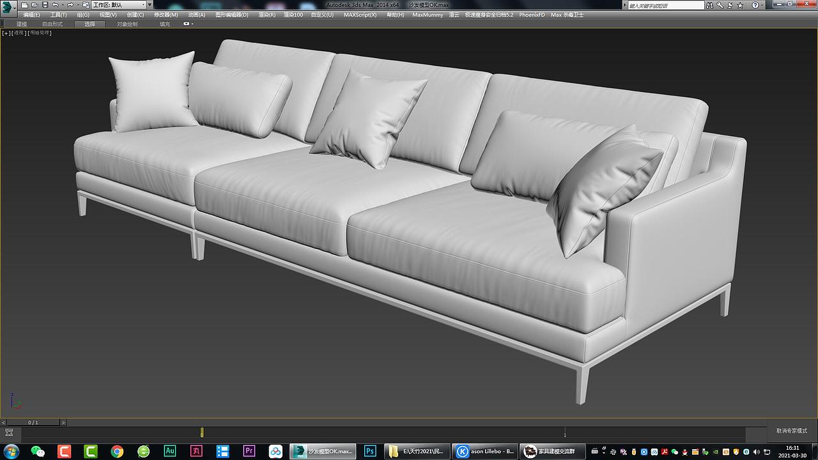The image size is (818, 460).
Task: Open the 图形编辑器(D) menu
Action: pos(232,15)
